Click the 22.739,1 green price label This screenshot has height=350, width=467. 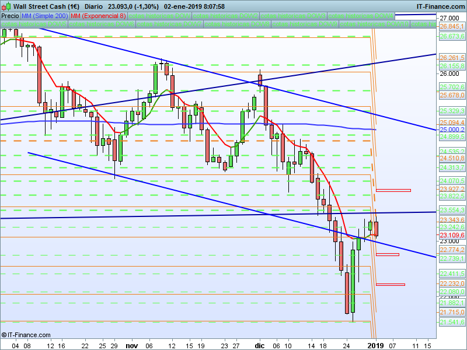click(x=452, y=258)
